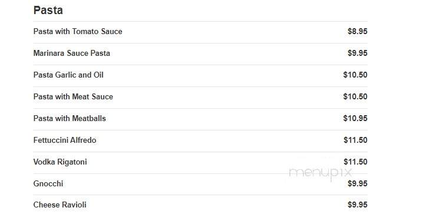This screenshot has width=426, height=221.
Task: Click the $9.95 price beside Marinara Sauce Pasta
Action: tap(357, 53)
